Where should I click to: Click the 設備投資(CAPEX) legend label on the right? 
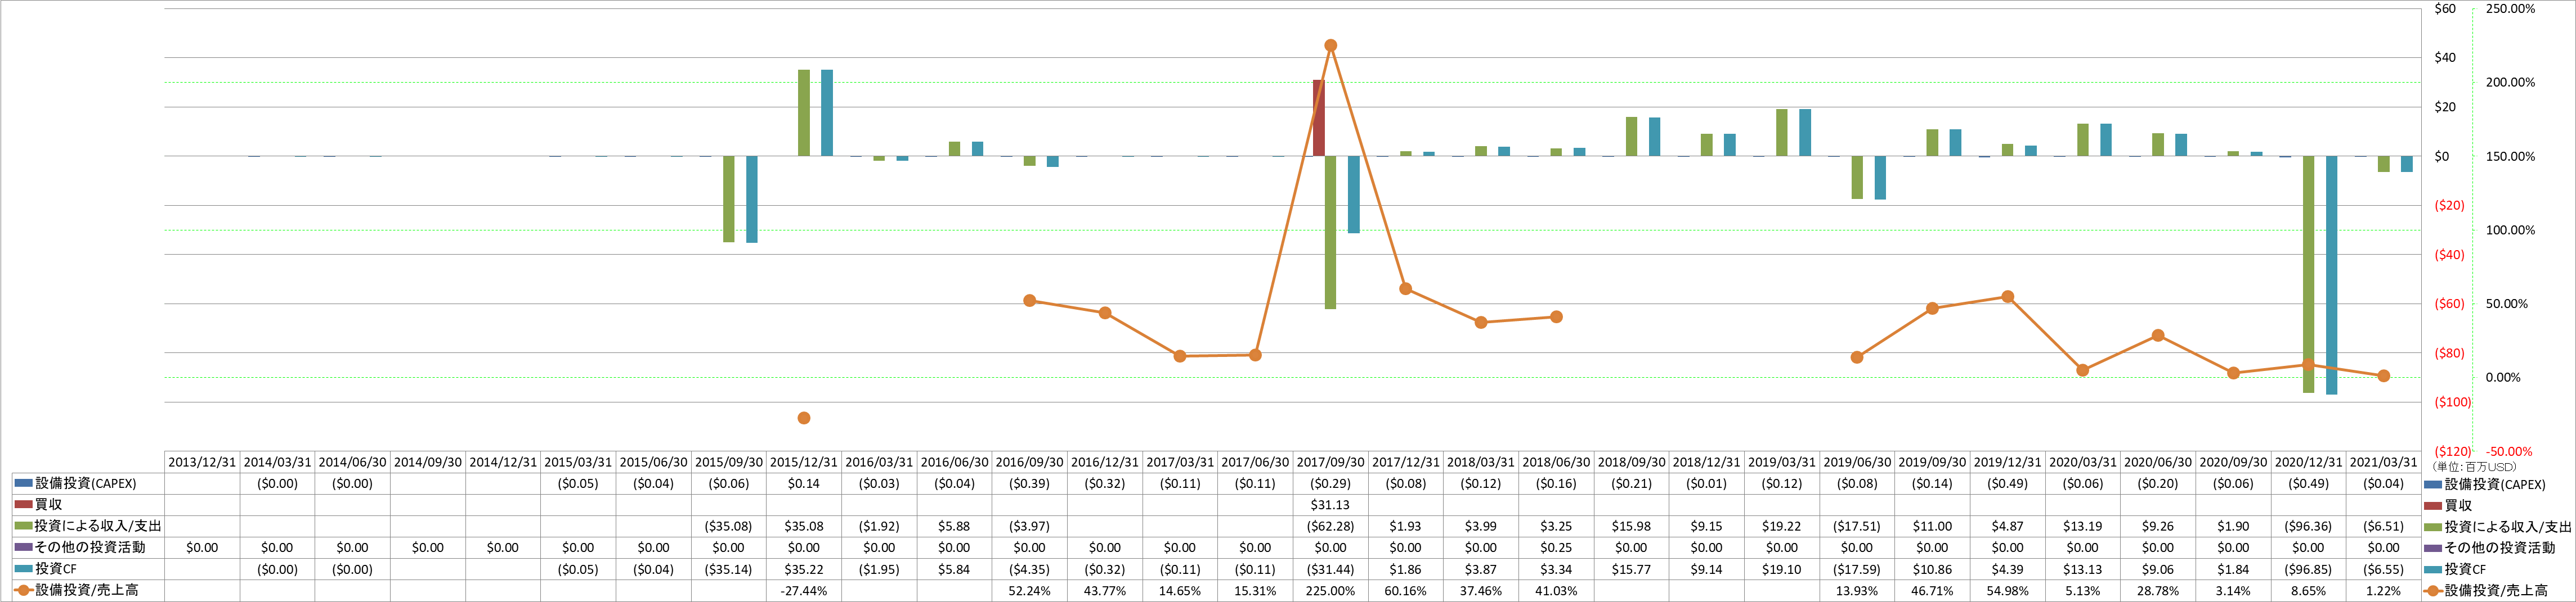pyautogui.click(x=2495, y=484)
